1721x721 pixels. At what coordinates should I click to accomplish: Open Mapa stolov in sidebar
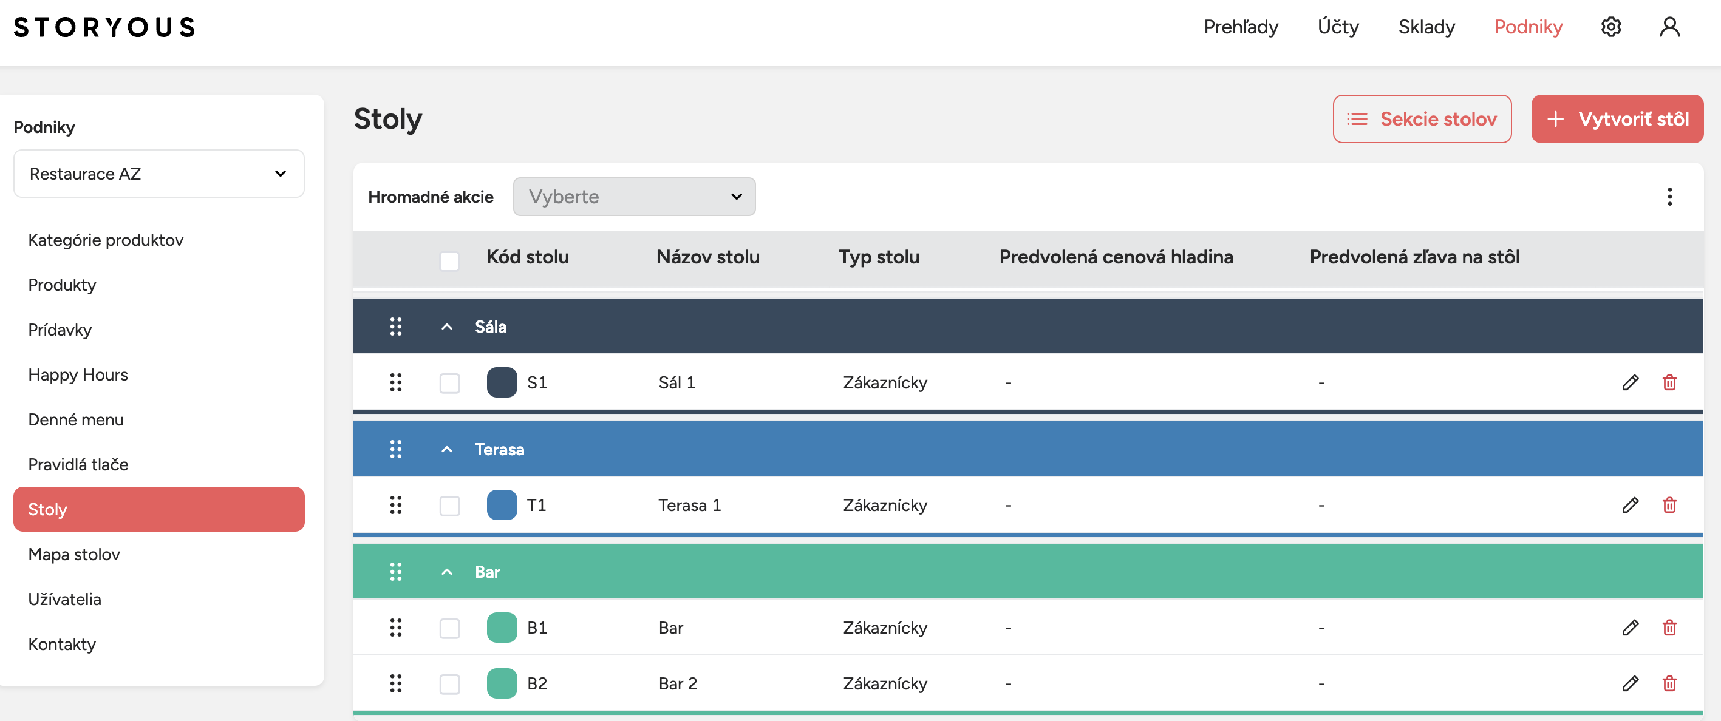tap(74, 554)
